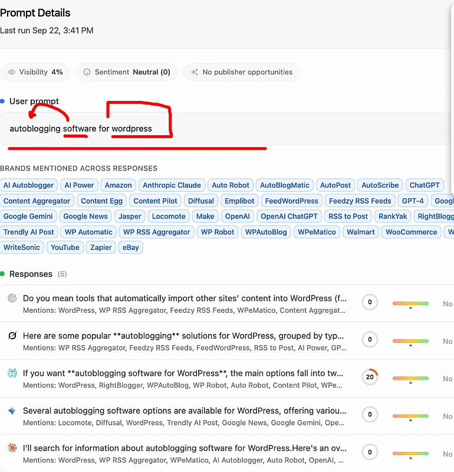Select the Locomote brand tag
The image size is (454, 472).
(169, 217)
